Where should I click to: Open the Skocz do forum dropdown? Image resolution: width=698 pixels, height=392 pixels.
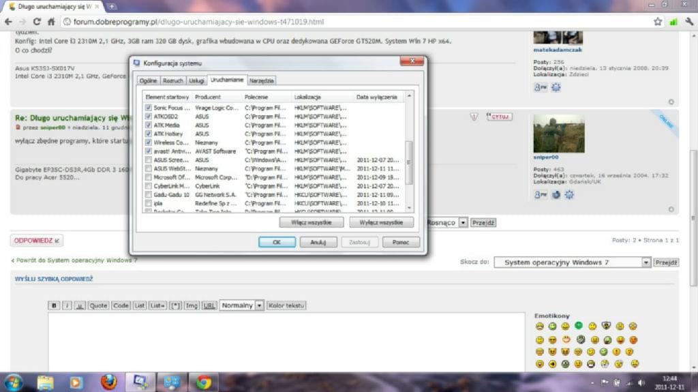click(x=573, y=262)
